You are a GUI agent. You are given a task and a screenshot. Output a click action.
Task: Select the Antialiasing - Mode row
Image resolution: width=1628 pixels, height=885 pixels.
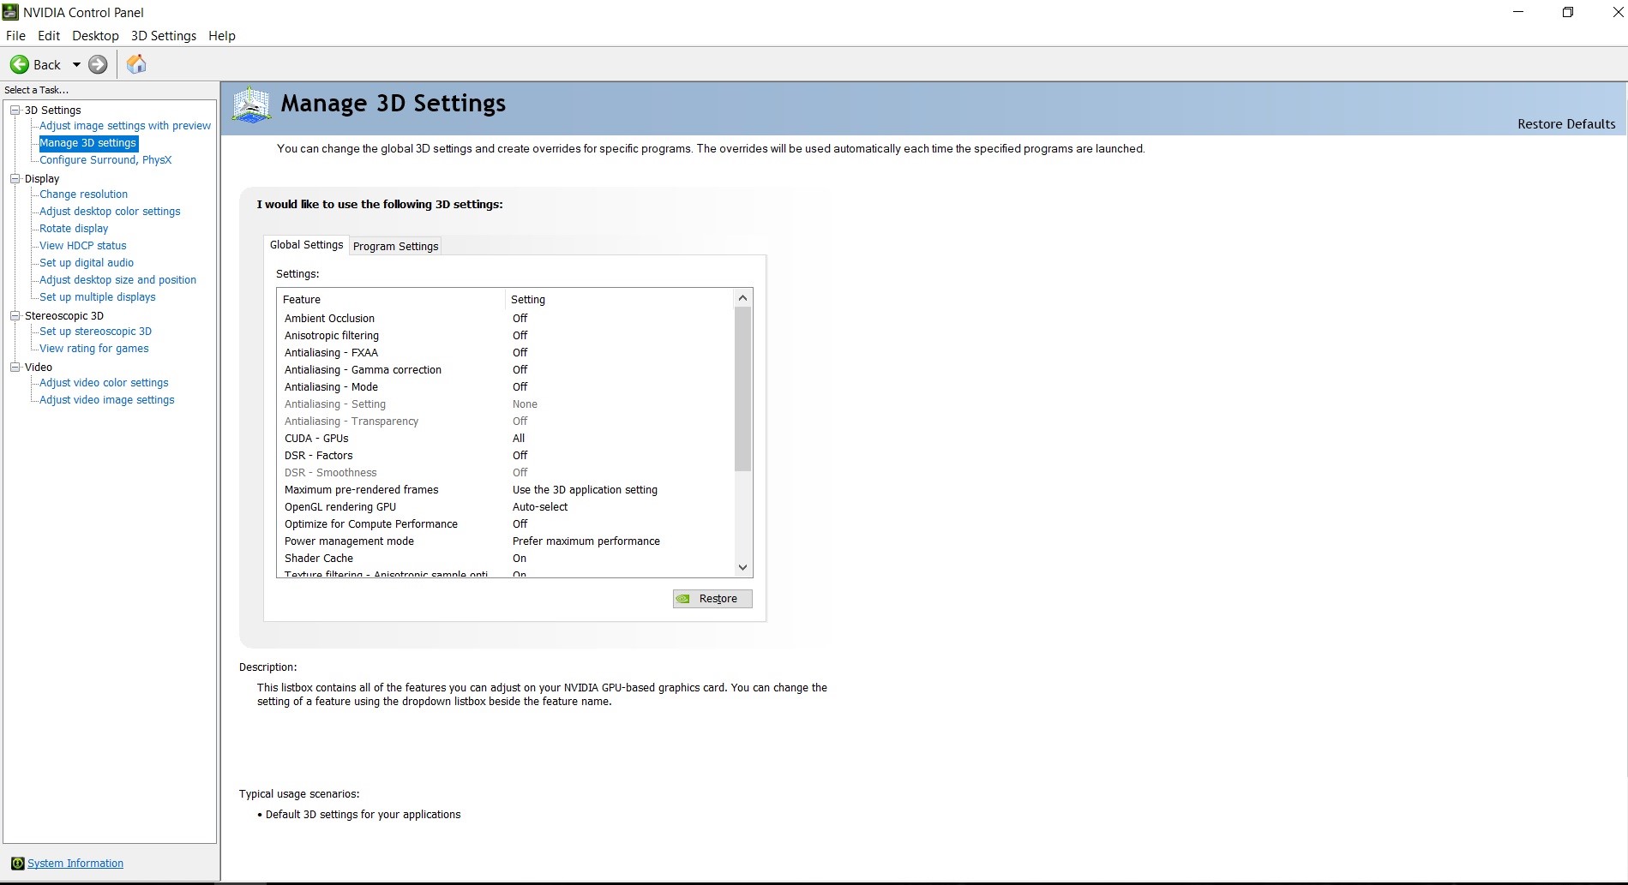506,387
